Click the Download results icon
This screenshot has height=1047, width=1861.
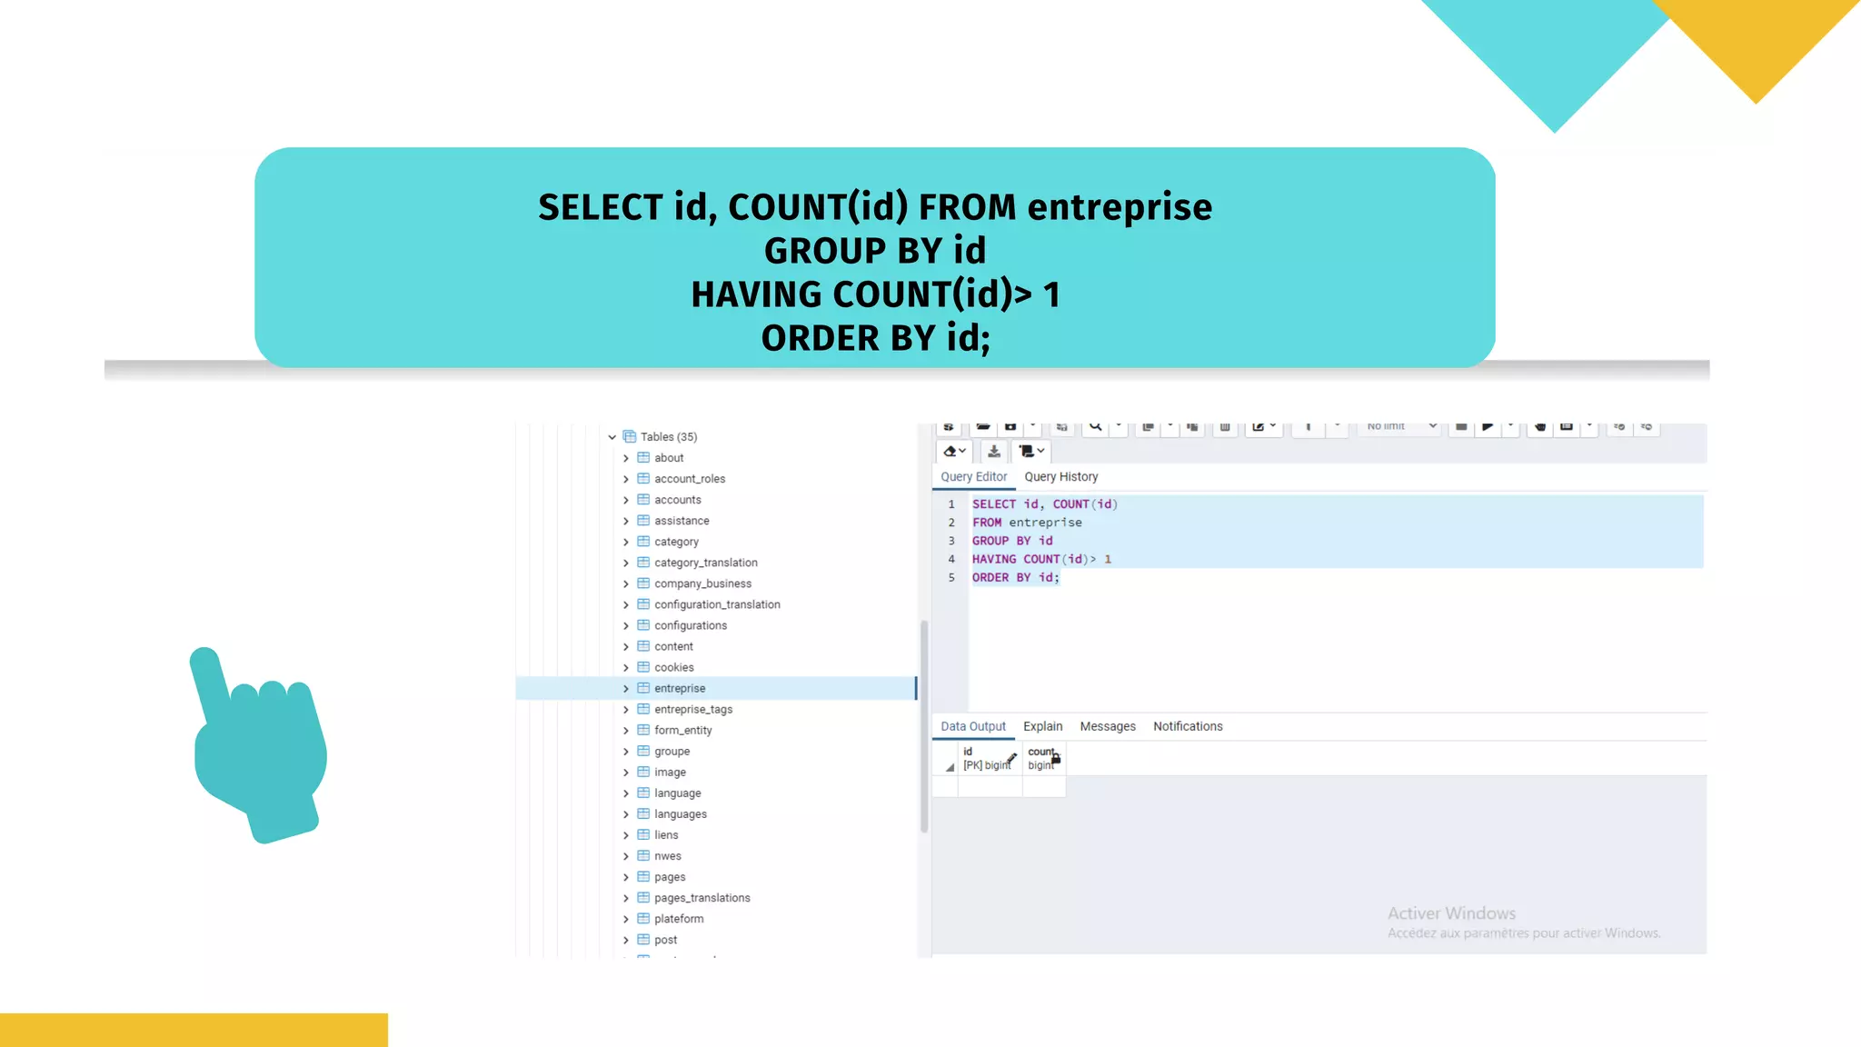click(994, 451)
